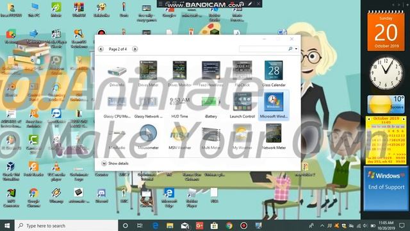410x231 pixels.
Task: Open the WinRAR desktop shortcut
Action: [x=79, y=10]
